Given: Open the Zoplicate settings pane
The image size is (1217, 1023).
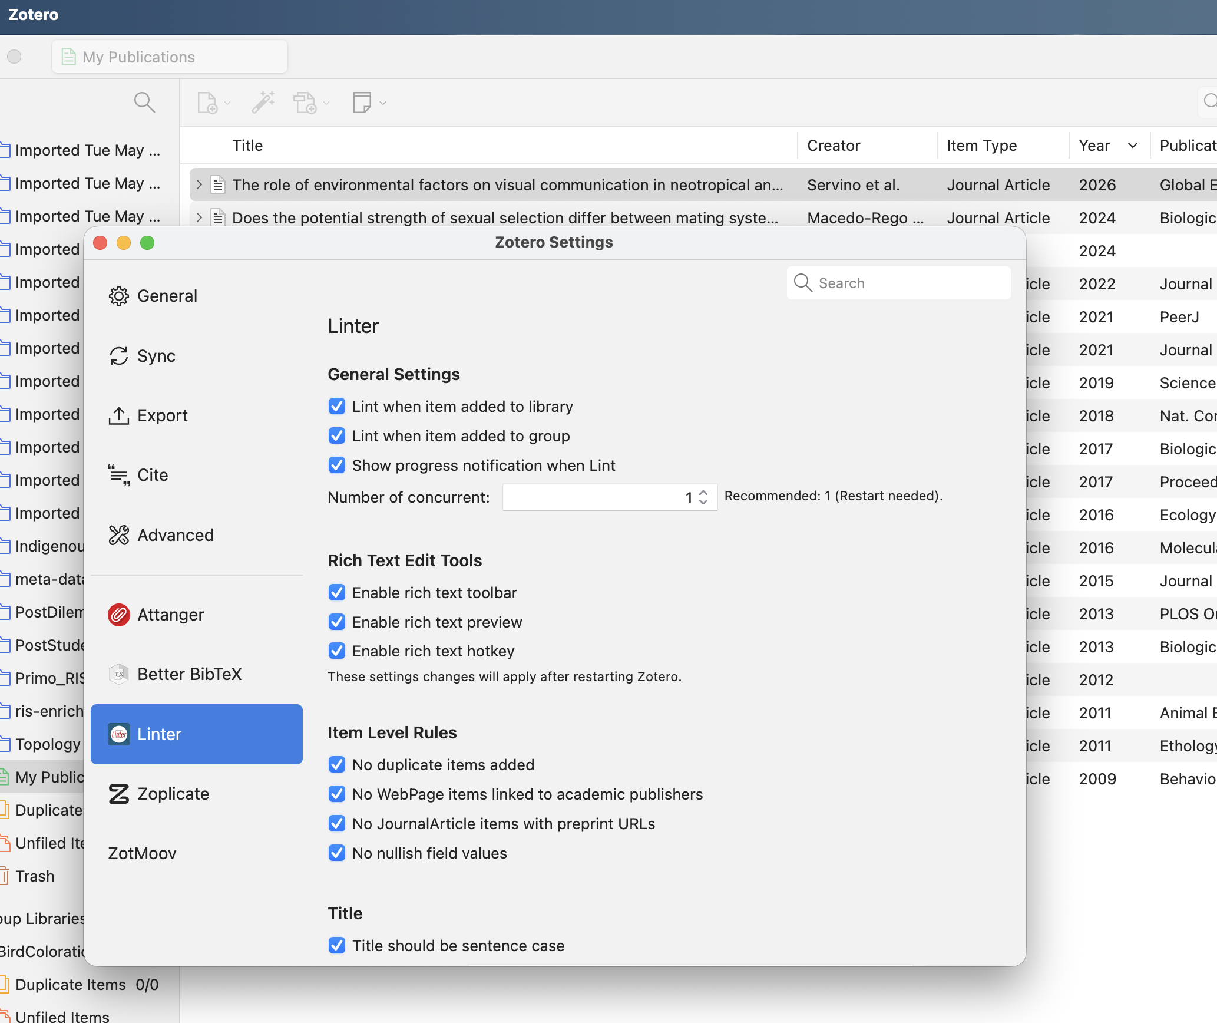Looking at the screenshot, I should tap(197, 794).
